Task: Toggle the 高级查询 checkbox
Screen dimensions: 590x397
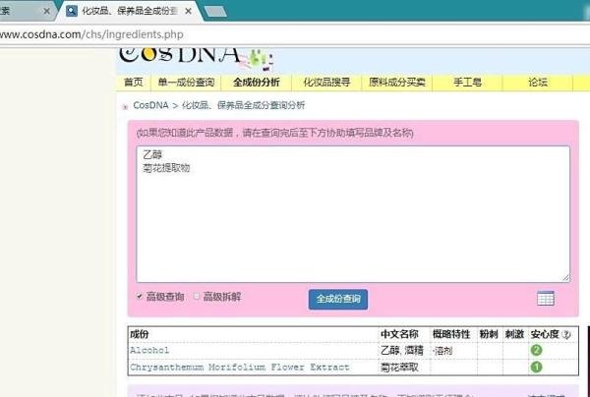Action: click(140, 296)
